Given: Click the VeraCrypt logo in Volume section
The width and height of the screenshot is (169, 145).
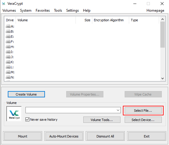Looking at the screenshot, I should 14,114.
